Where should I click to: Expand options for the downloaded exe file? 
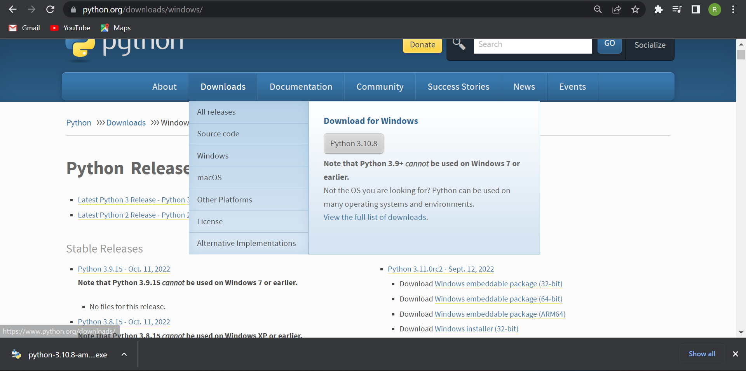(x=124, y=354)
